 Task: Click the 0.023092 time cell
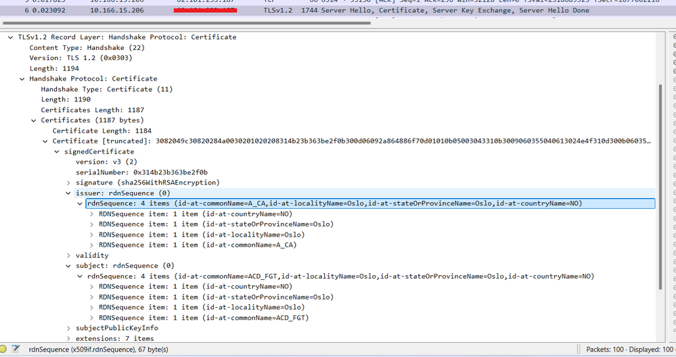pos(49,10)
